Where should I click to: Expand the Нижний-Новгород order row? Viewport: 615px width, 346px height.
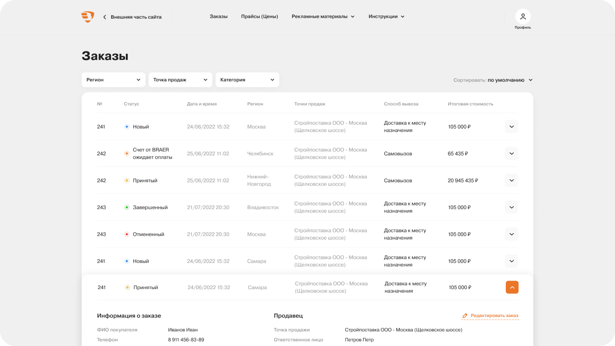click(x=511, y=180)
